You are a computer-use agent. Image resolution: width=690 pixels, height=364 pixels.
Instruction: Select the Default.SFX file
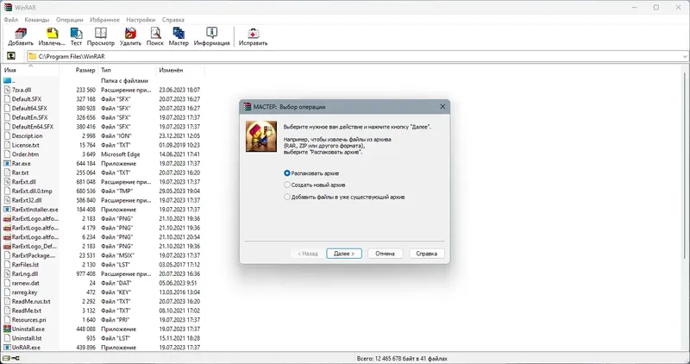(27, 99)
